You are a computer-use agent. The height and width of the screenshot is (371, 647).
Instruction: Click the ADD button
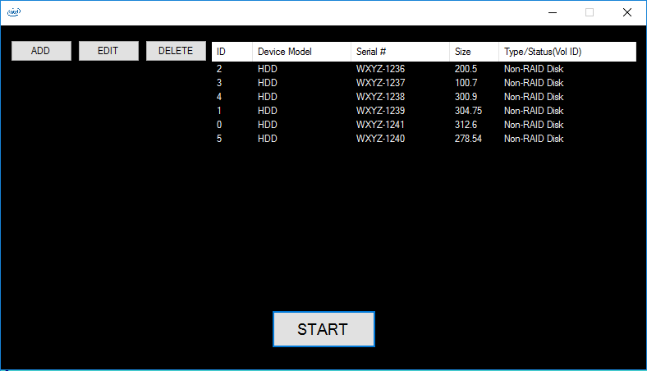(41, 51)
